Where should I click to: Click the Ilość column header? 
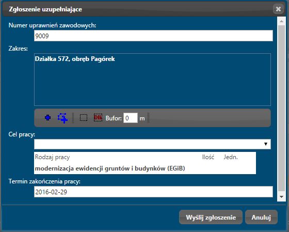pos(208,157)
